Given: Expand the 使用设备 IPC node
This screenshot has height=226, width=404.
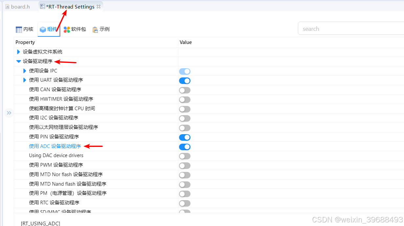Looking at the screenshot, I should click(25, 71).
